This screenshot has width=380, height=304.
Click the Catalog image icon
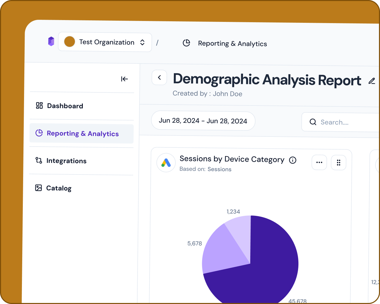[x=38, y=188]
